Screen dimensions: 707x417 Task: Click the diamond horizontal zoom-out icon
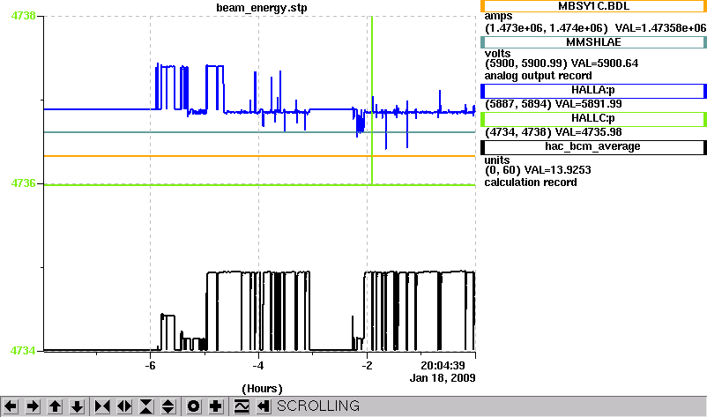[124, 406]
